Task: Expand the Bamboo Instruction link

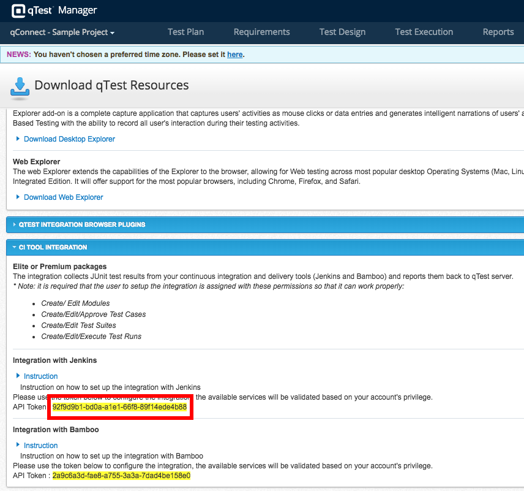Action: (41, 446)
